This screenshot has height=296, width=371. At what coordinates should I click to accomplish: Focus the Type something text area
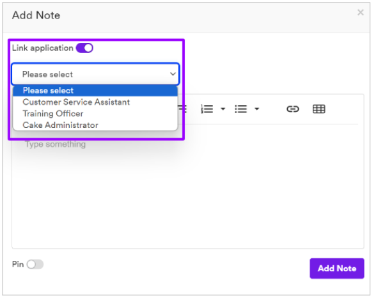coord(187,187)
